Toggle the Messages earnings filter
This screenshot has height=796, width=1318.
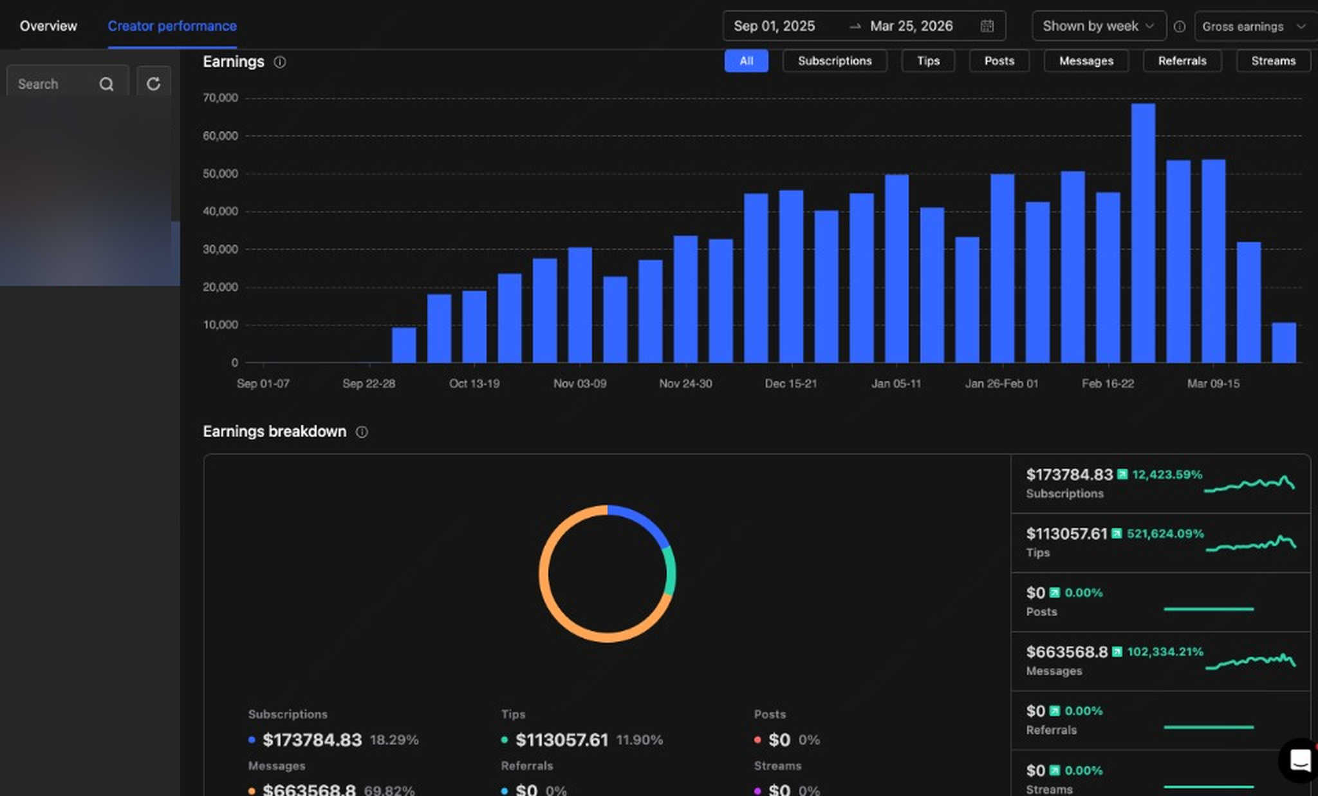[x=1086, y=61]
